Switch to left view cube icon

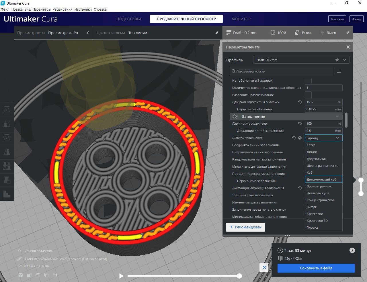[46, 275]
